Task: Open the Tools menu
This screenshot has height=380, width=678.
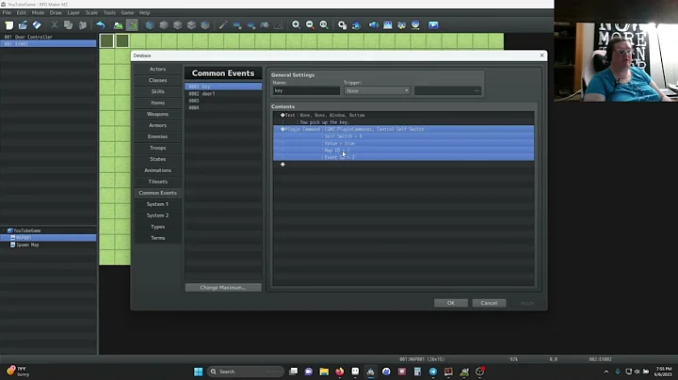Action: click(x=109, y=13)
